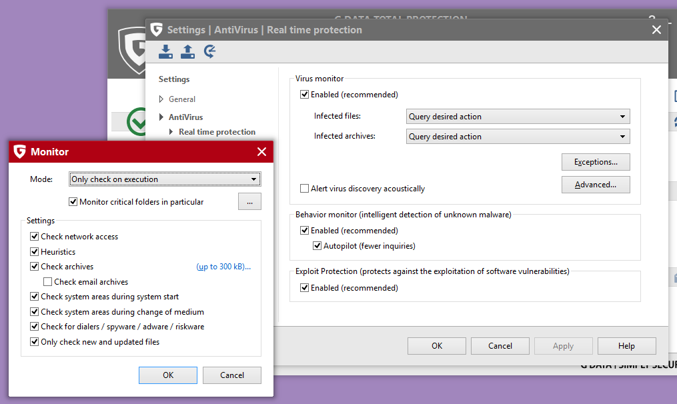
Task: Expand the General settings tree node
Action: 161,99
